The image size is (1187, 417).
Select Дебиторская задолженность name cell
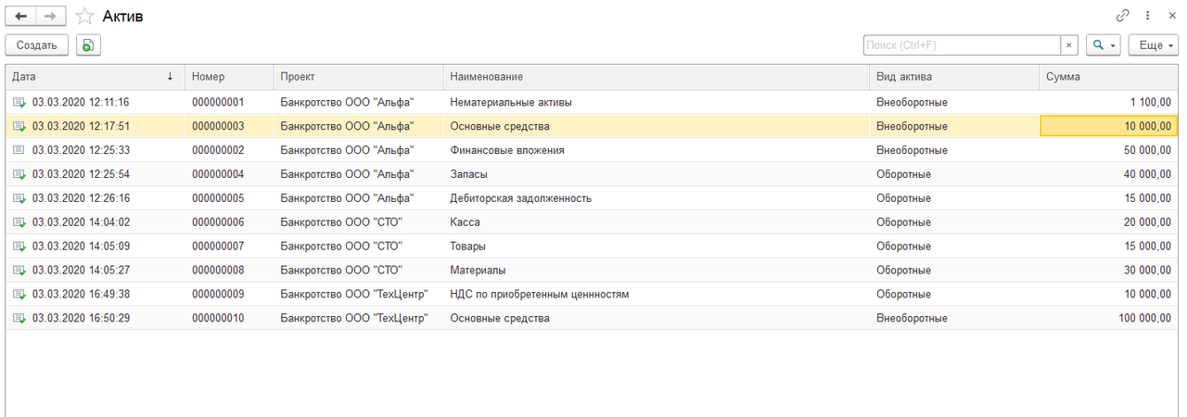pyautogui.click(x=656, y=198)
